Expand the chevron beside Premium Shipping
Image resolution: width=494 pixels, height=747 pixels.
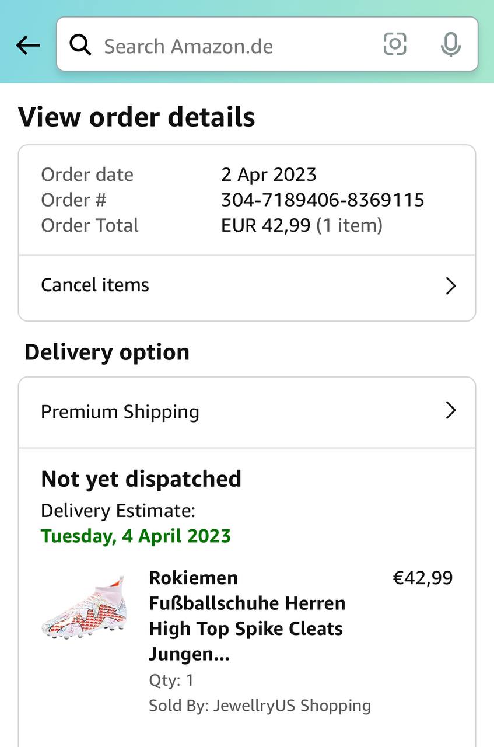tap(450, 411)
